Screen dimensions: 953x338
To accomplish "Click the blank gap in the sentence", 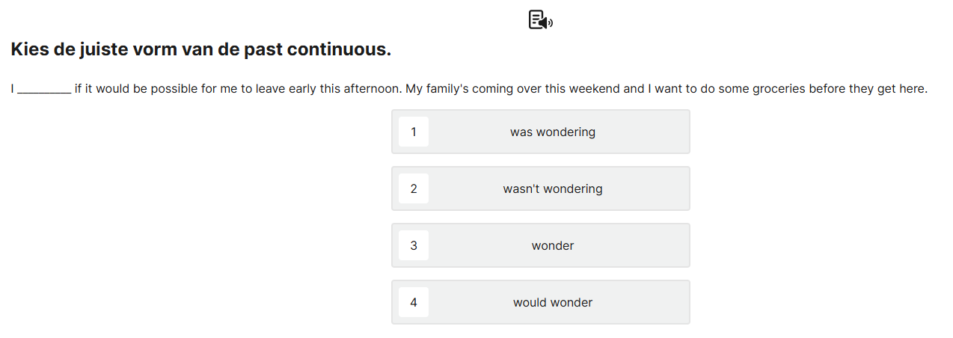I will click(x=43, y=90).
